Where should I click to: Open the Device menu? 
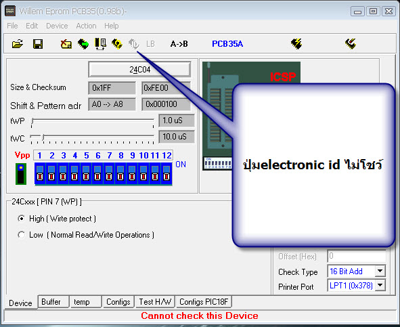57,26
